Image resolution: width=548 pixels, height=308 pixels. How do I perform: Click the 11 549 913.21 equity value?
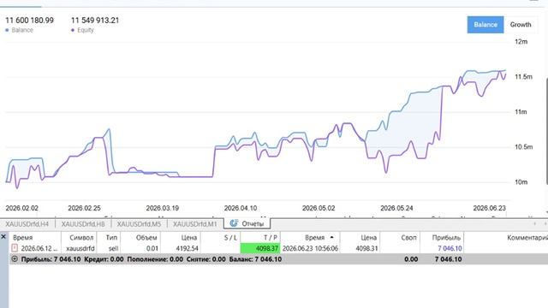(95, 21)
